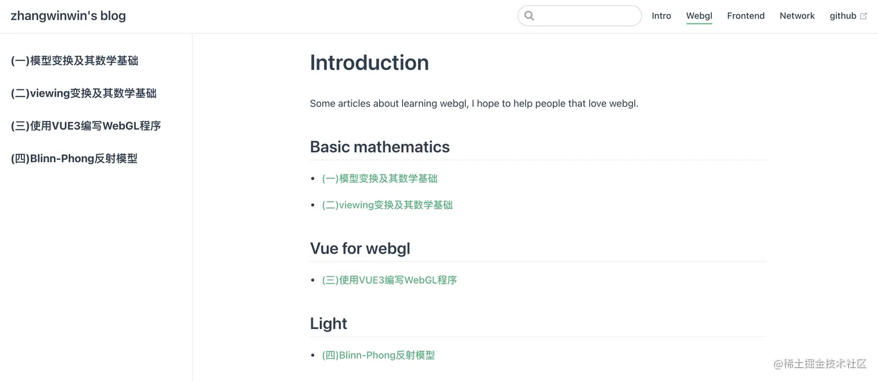Open the Network nav item

tap(797, 16)
